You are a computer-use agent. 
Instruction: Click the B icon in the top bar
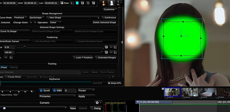tap(82, 3)
